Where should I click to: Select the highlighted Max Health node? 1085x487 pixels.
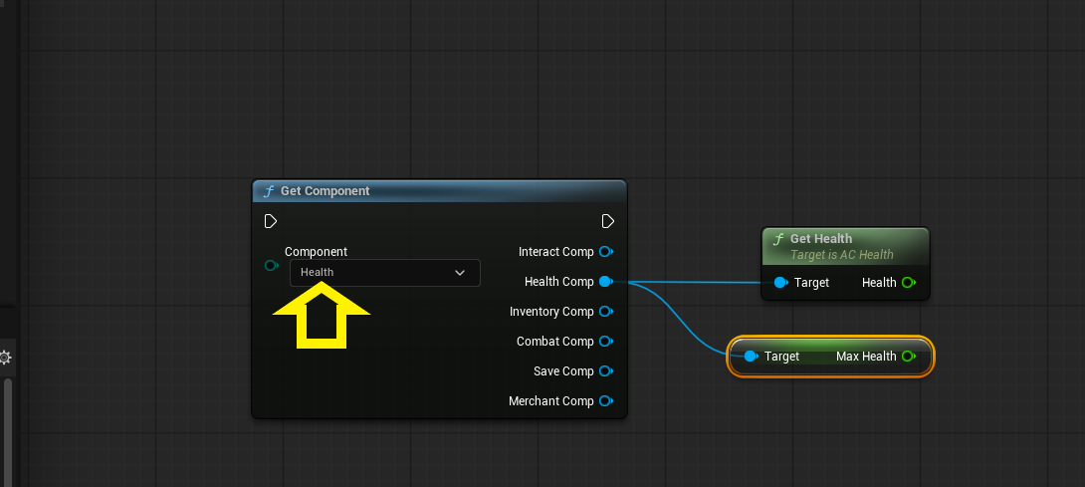[830, 357]
